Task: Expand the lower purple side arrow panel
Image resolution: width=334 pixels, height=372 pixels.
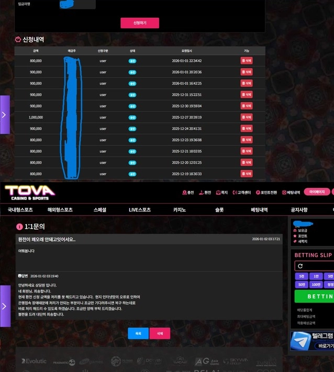Action: coord(4,305)
